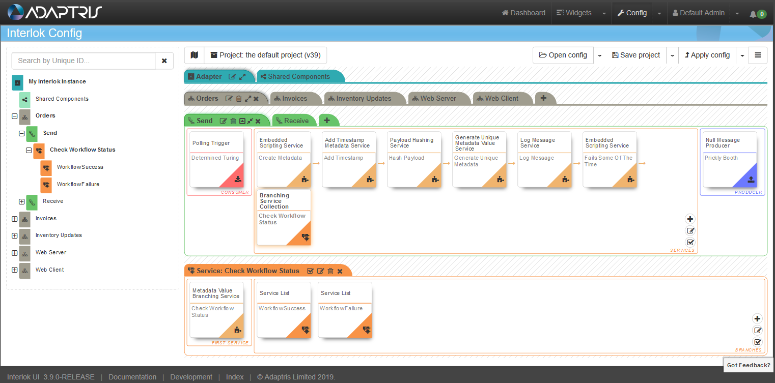Delete the Check Workflow Status service

[330, 271]
